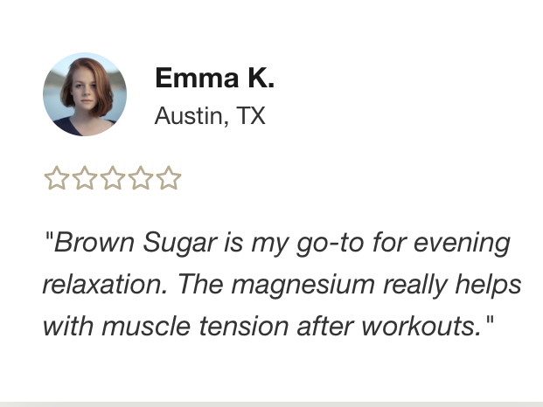Click the word relaxation in the review
Image resolution: width=543 pixels, height=407 pixels.
pyautogui.click(x=105, y=285)
